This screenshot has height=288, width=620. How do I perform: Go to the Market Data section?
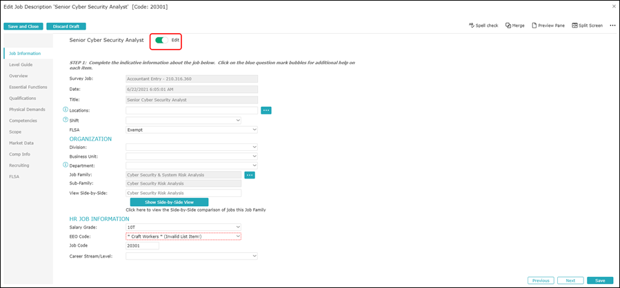(x=21, y=143)
